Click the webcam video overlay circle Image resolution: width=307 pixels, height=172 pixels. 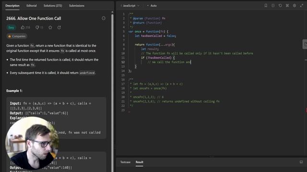pyautogui.click(x=33, y=143)
